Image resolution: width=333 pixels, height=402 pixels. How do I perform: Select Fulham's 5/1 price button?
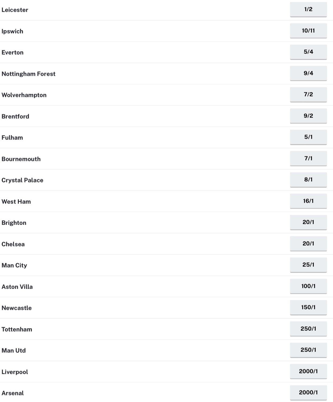308,137
